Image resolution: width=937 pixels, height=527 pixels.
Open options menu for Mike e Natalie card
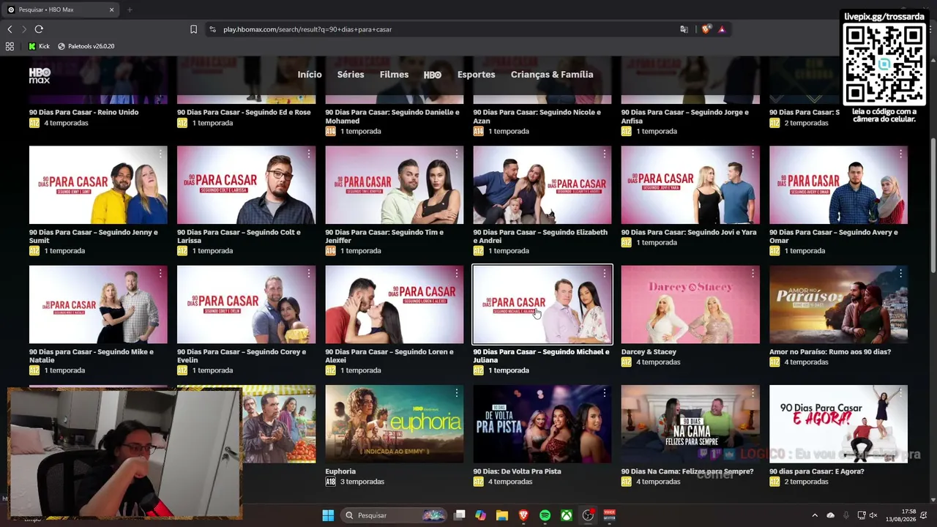click(x=160, y=273)
